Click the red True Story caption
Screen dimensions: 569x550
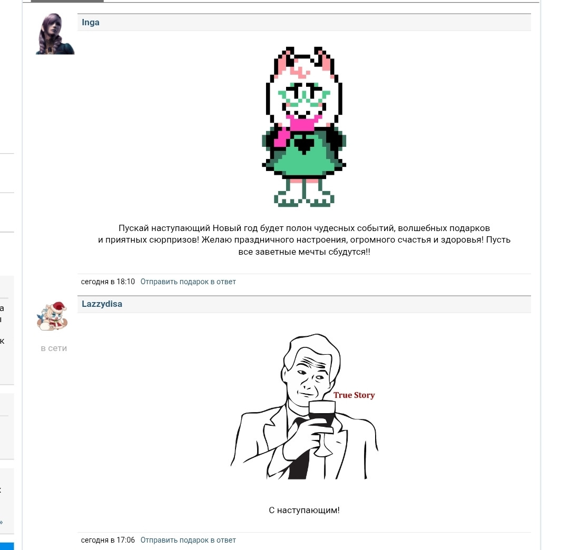(x=354, y=395)
